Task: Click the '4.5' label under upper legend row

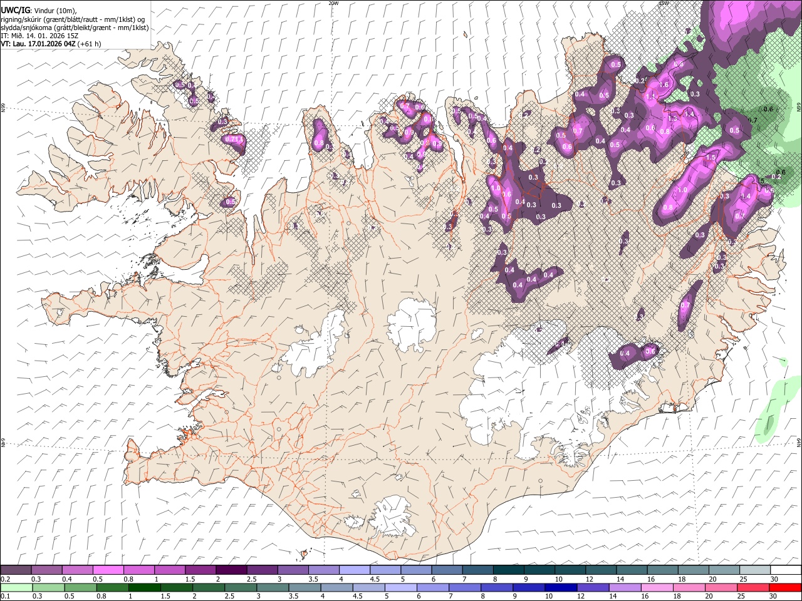Action: click(x=374, y=579)
